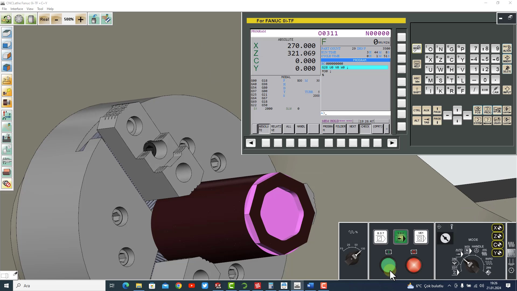This screenshot has width=517, height=291.
Task: Toggle the B.D.T block delete button
Action: tap(380, 237)
